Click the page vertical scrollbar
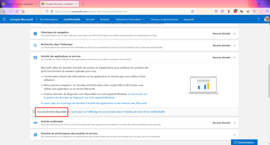The width and height of the screenshot is (270, 145). [269, 81]
